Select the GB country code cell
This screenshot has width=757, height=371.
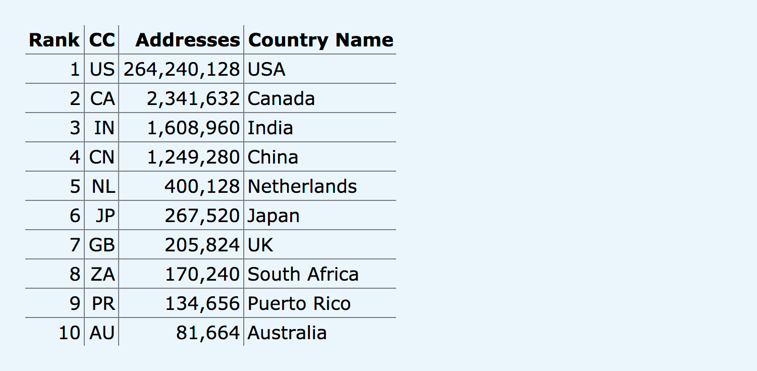tap(102, 245)
